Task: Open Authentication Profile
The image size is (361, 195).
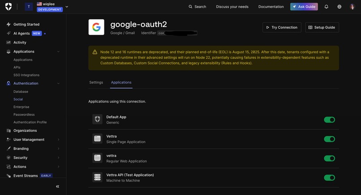Action: pos(30,122)
